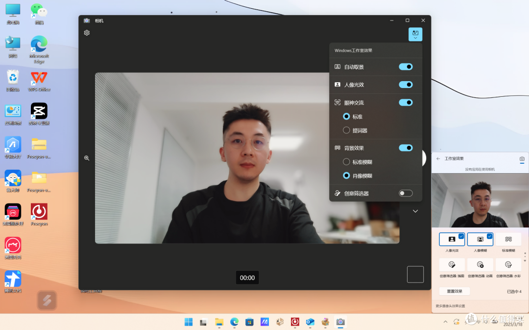Screen dimensions: 529x330
Task: Show hidden system tray icons chevron
Action: tap(445, 322)
